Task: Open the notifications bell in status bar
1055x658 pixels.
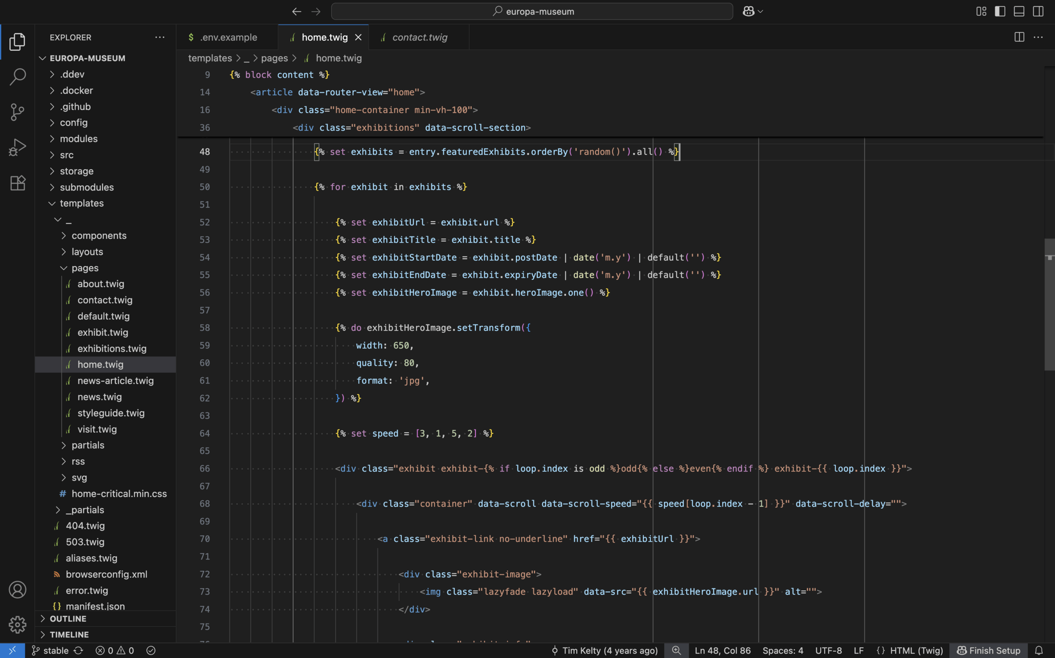Action: (1038, 650)
